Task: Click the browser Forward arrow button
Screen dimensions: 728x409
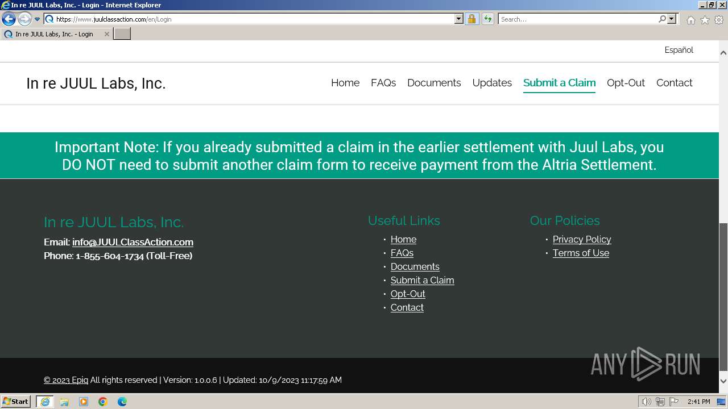Action: tap(24, 19)
